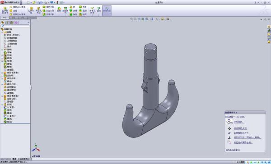271x164 pixels.
Task: Select the Dome feature tool
Action: 83,10
